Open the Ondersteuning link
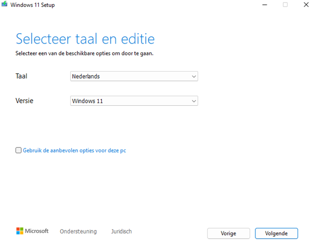 [x=78, y=231]
